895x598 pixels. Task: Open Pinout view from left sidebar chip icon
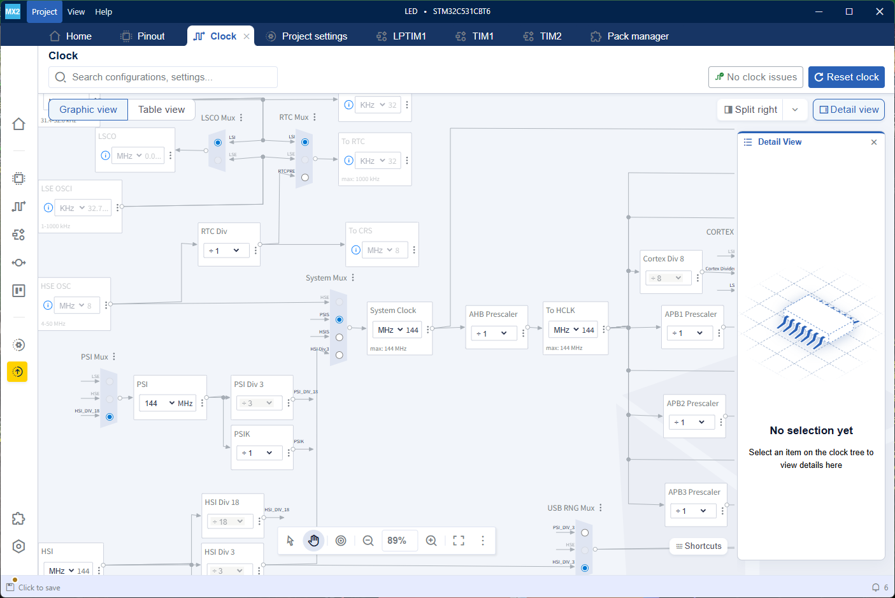pyautogui.click(x=18, y=179)
